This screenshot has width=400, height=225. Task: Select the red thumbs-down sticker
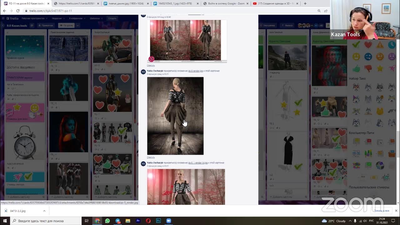click(368, 68)
